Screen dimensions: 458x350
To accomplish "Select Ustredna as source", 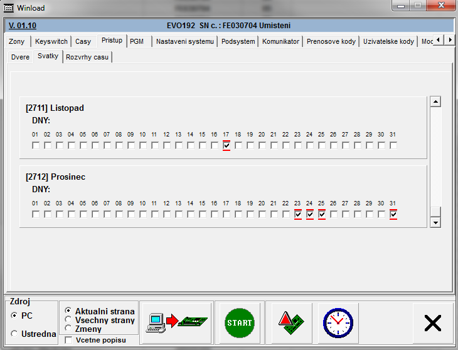I will [14, 334].
